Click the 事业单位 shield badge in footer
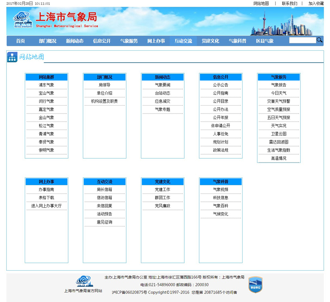Screen dimensions: 330x302 click(255, 285)
